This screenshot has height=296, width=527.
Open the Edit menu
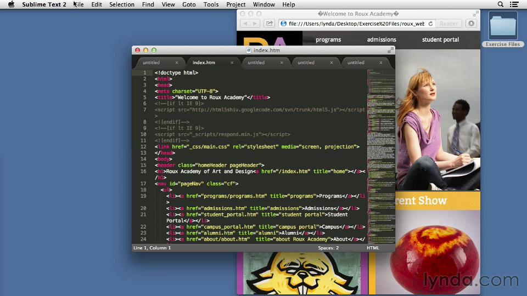click(97, 4)
